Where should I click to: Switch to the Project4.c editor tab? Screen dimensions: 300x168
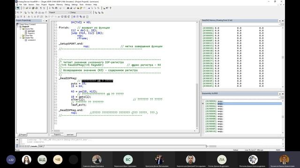(57, 135)
